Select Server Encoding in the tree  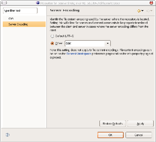[x=24, y=24]
